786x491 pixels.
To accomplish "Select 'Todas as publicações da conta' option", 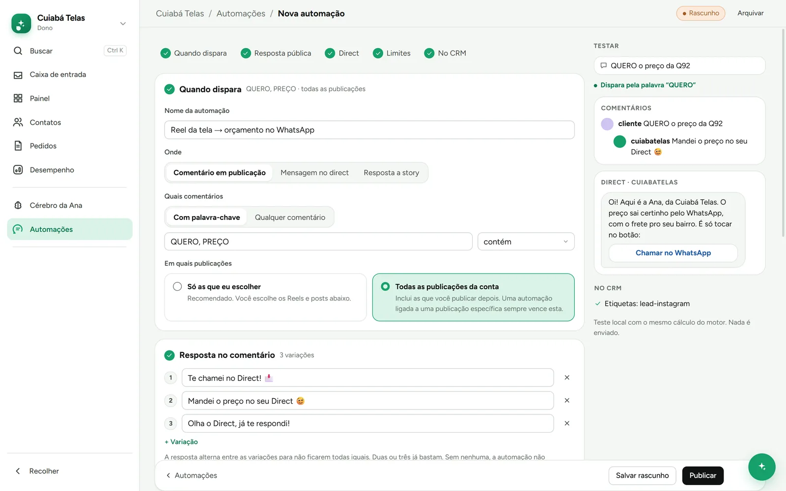I will pyautogui.click(x=474, y=297).
